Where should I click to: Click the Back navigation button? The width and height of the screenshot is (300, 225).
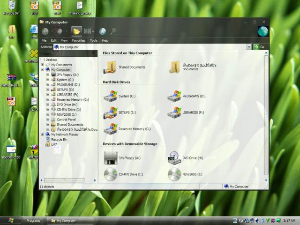point(45,31)
